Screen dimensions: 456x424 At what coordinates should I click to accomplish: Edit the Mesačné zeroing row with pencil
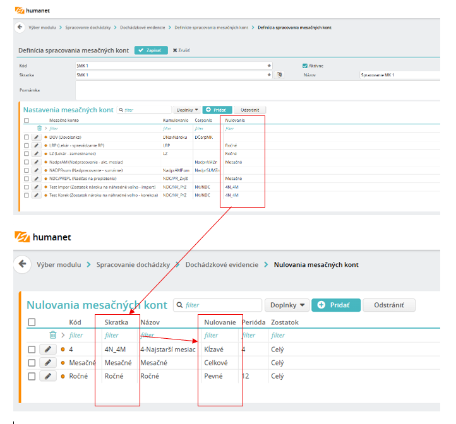48,363
